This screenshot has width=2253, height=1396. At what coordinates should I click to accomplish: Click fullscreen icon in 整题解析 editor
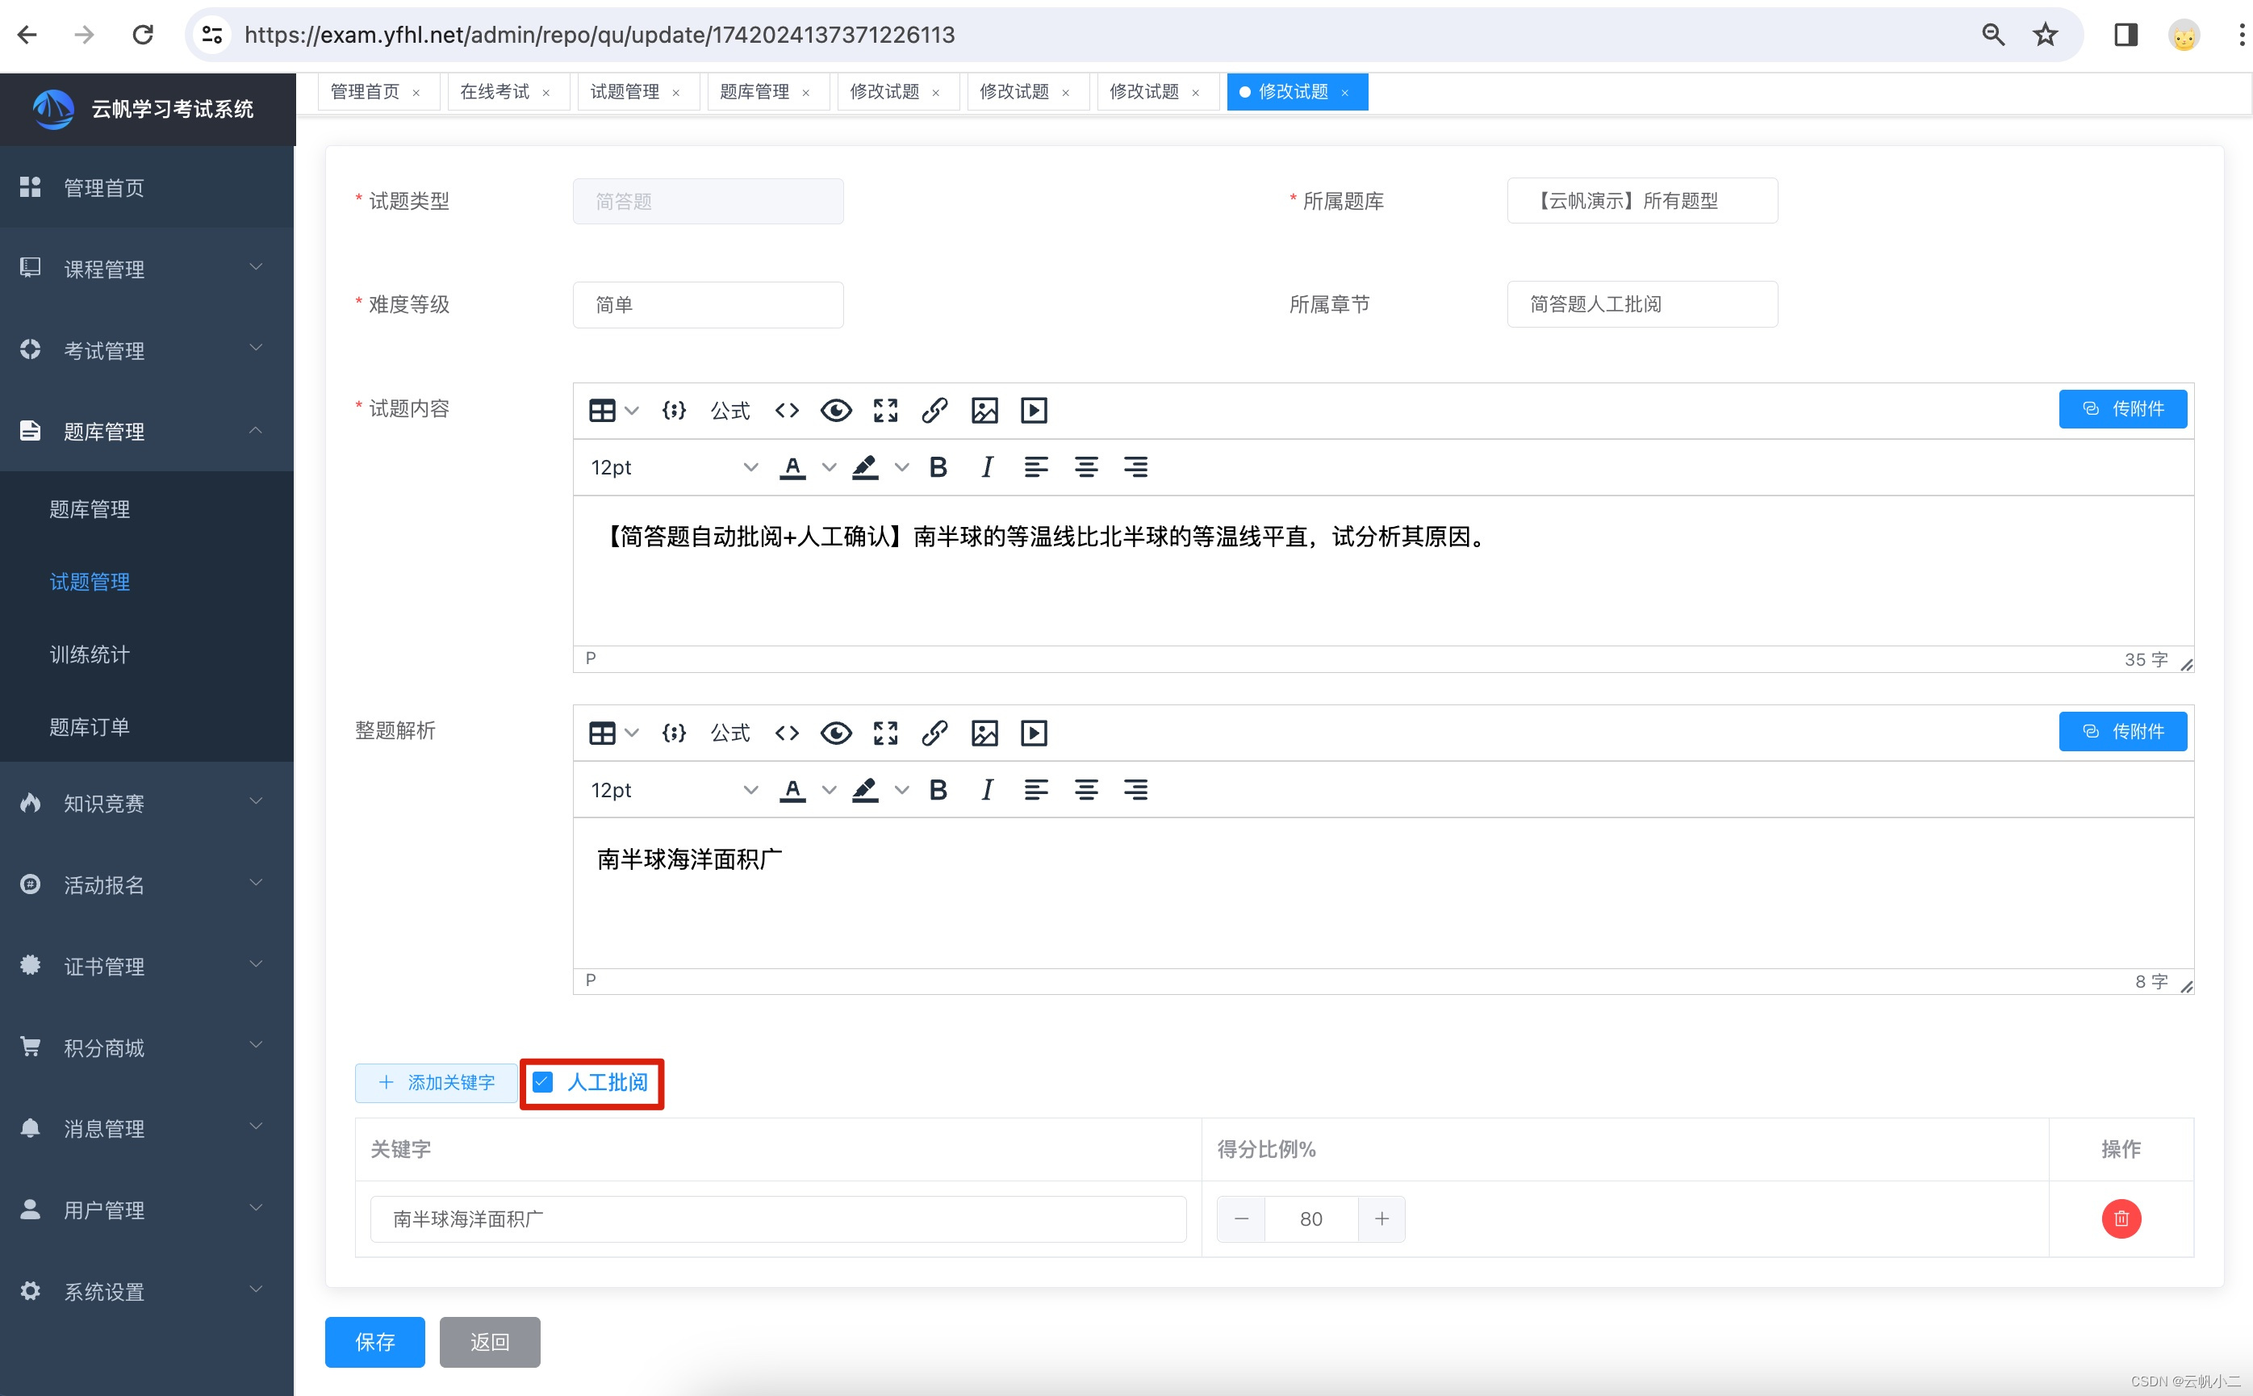(885, 733)
